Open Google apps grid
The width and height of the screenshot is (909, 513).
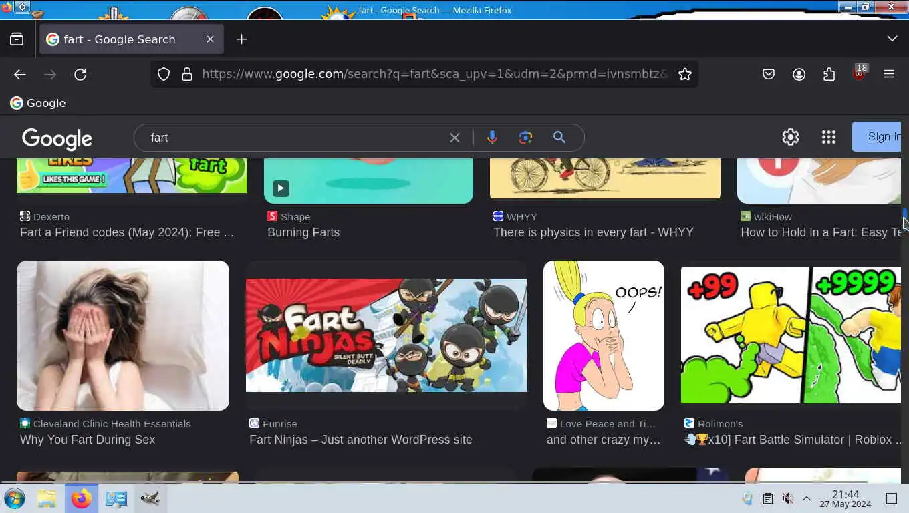(829, 137)
